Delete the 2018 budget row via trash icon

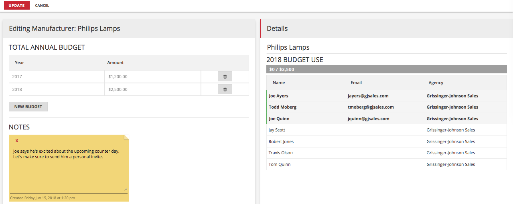click(225, 89)
